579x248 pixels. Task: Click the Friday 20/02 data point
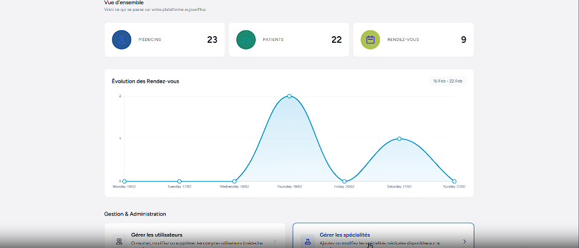344,181
